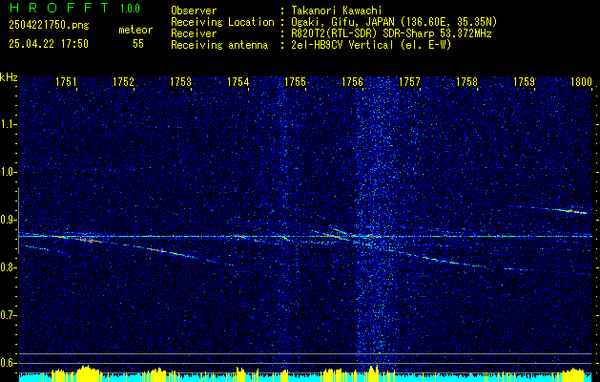Click the Observer field label
This screenshot has height=382, width=600.
(x=194, y=11)
